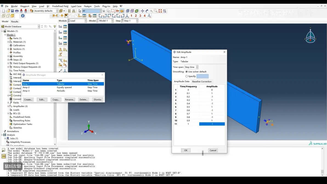
Task: Click the Create Load toolbox icon
Action: point(60,27)
